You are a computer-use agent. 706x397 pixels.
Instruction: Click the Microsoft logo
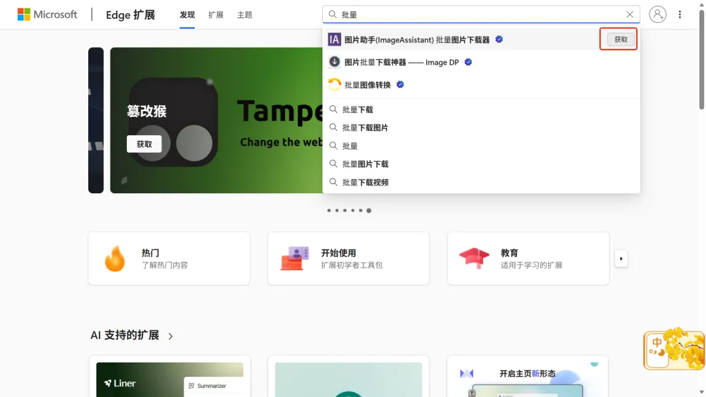pos(47,14)
